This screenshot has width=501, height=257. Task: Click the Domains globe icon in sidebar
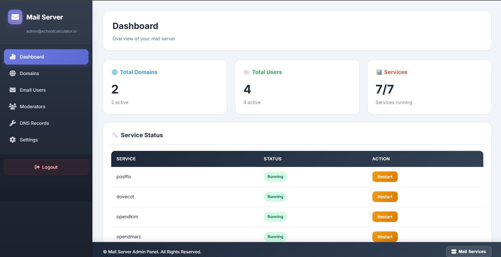point(13,73)
